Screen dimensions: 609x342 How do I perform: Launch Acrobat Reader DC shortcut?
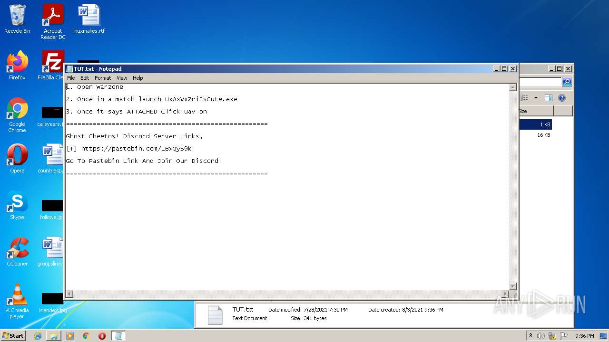click(x=53, y=22)
